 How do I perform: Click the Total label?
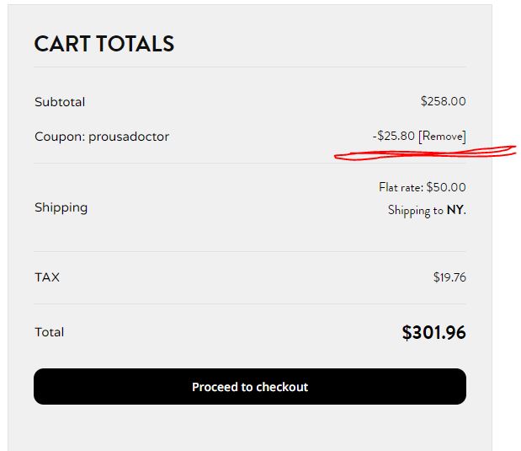(50, 332)
